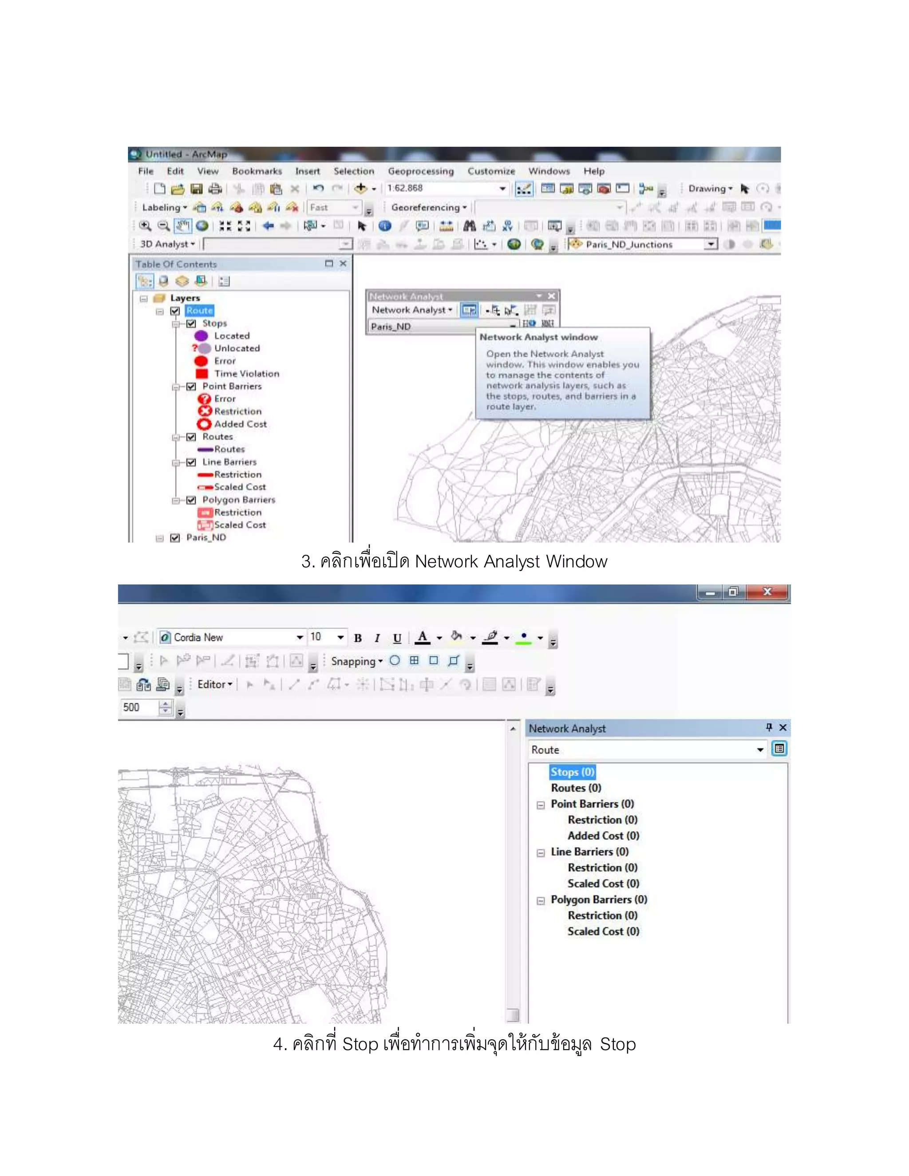909x1176 pixels.
Task: Click the Save icon in the Standard toolbar
Action: click(197, 189)
